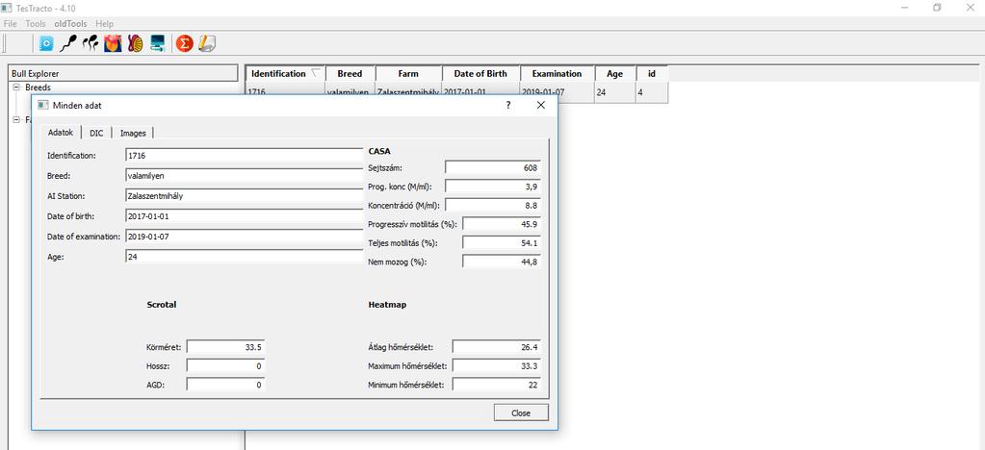
Task: Click the Date of examination field
Action: [244, 237]
